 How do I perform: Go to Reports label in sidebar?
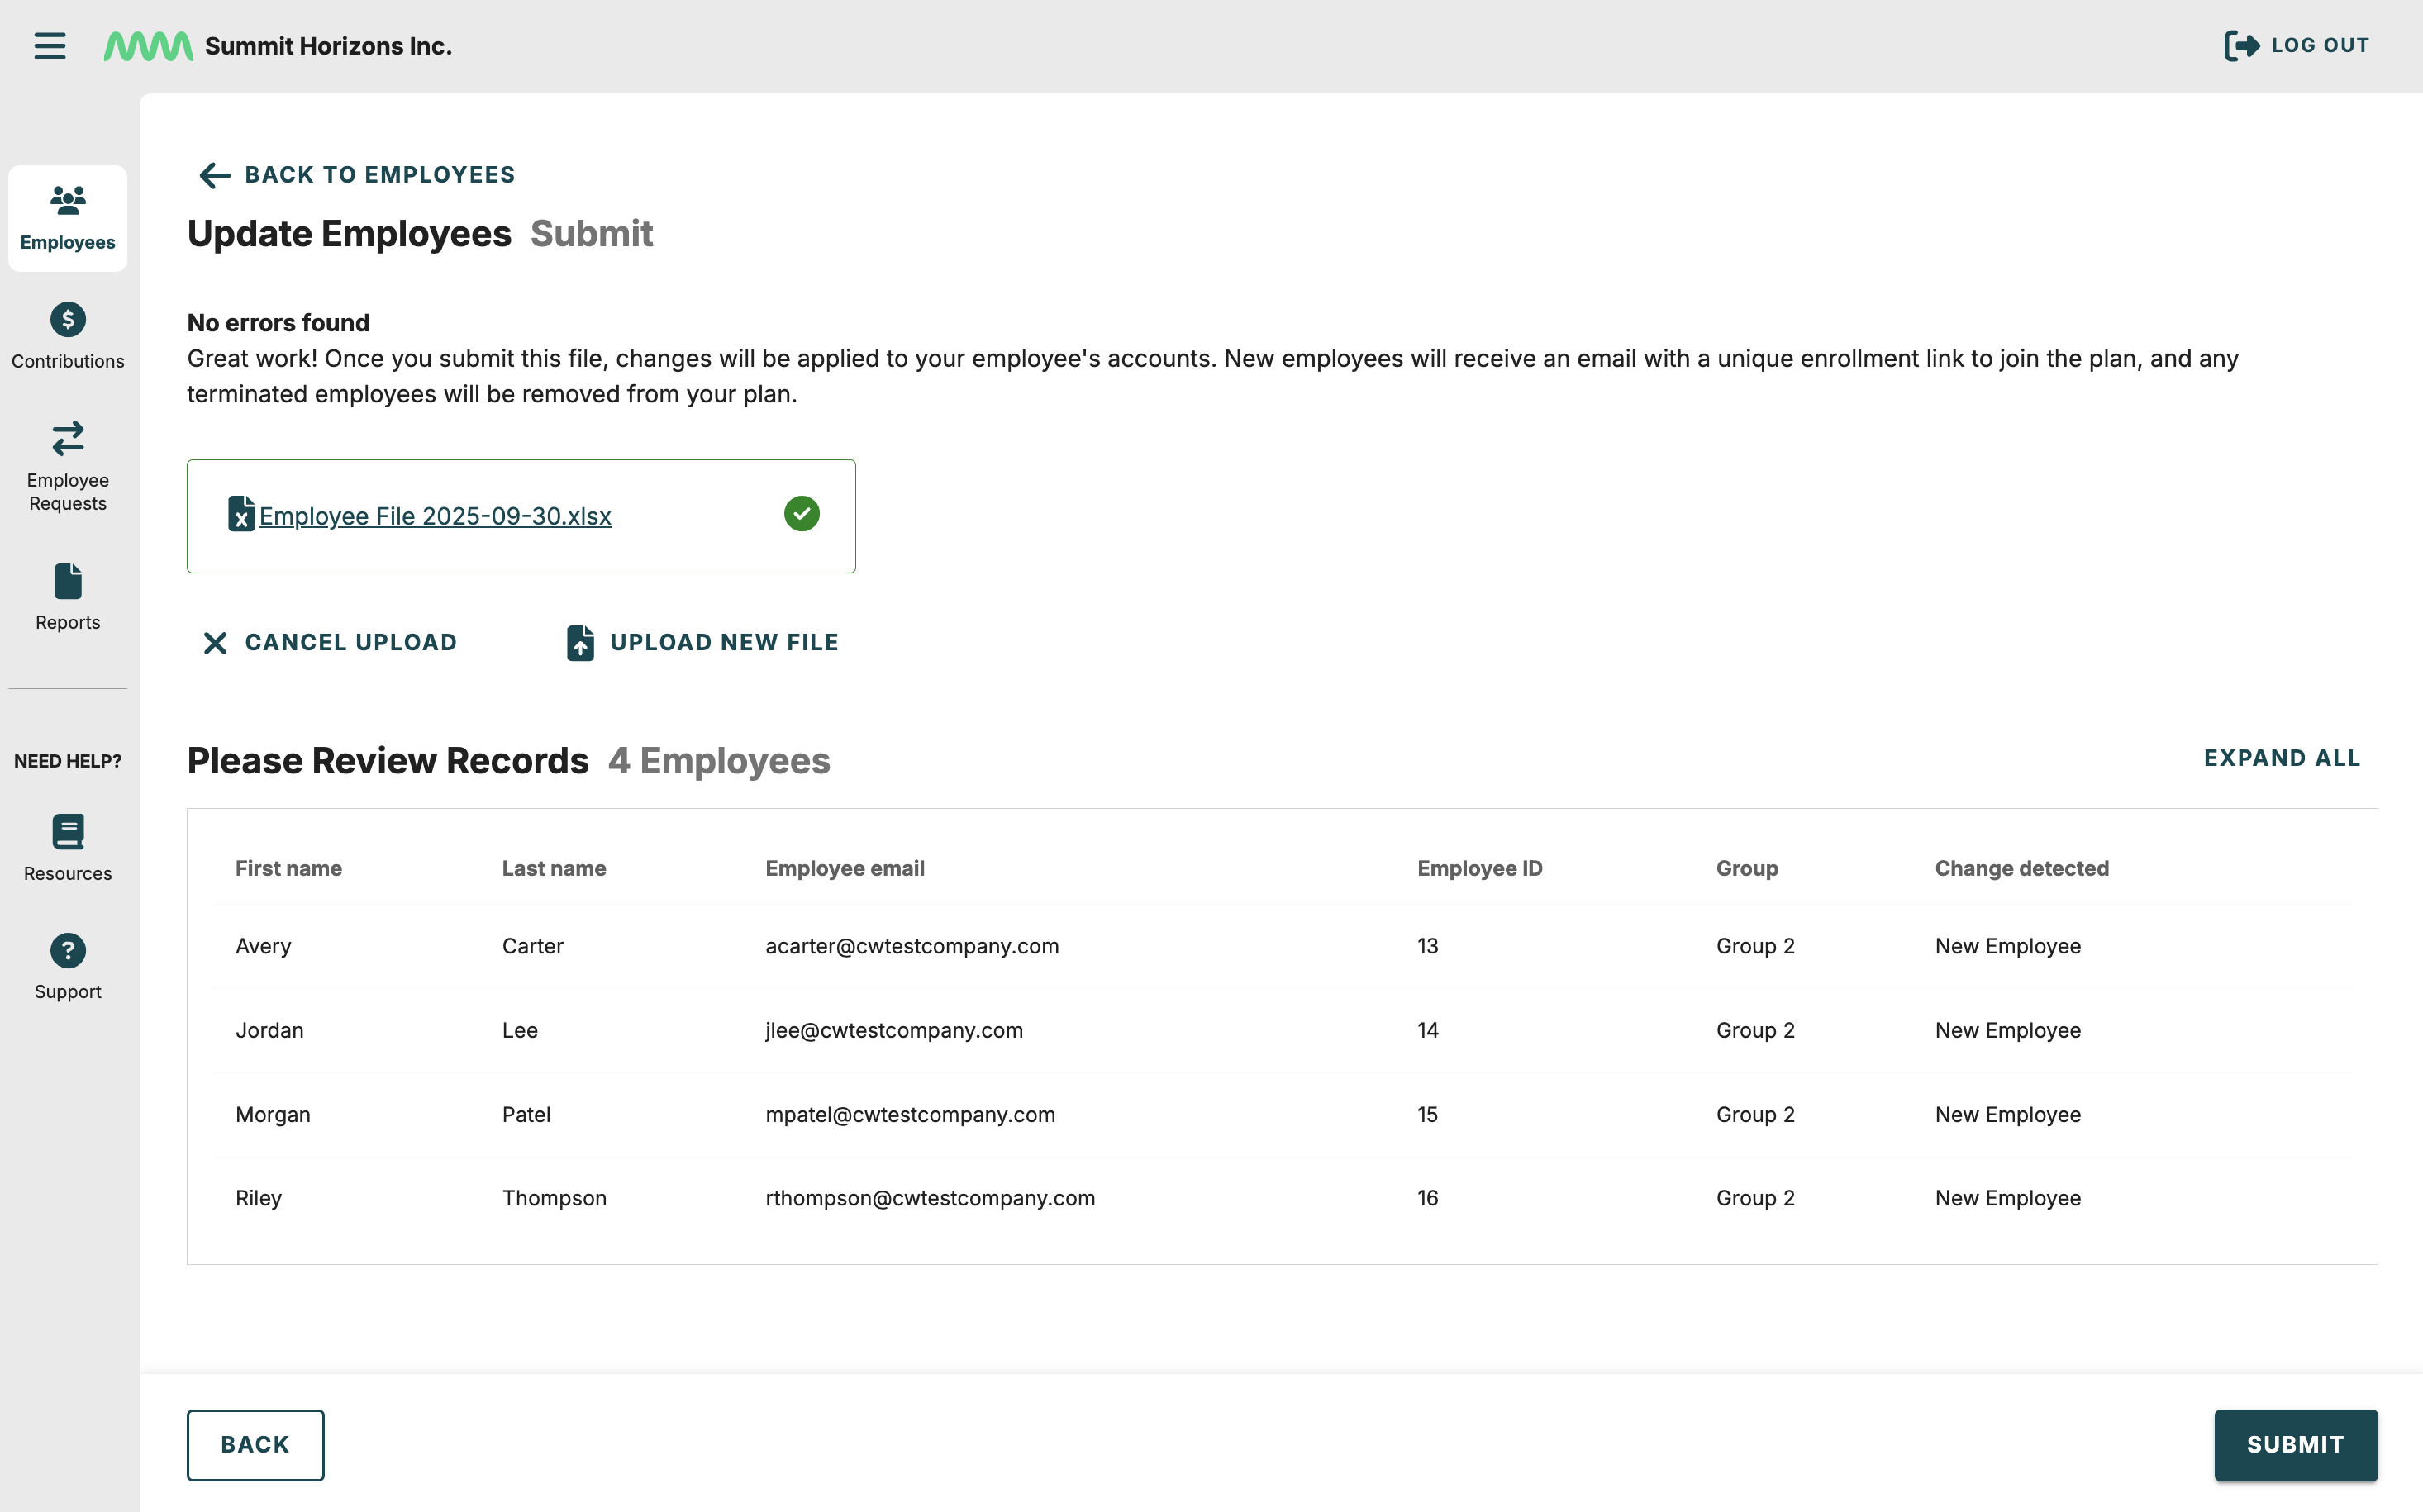click(x=68, y=623)
